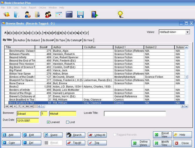
Task: Filter titles by letter A
Action: click(x=5, y=33)
